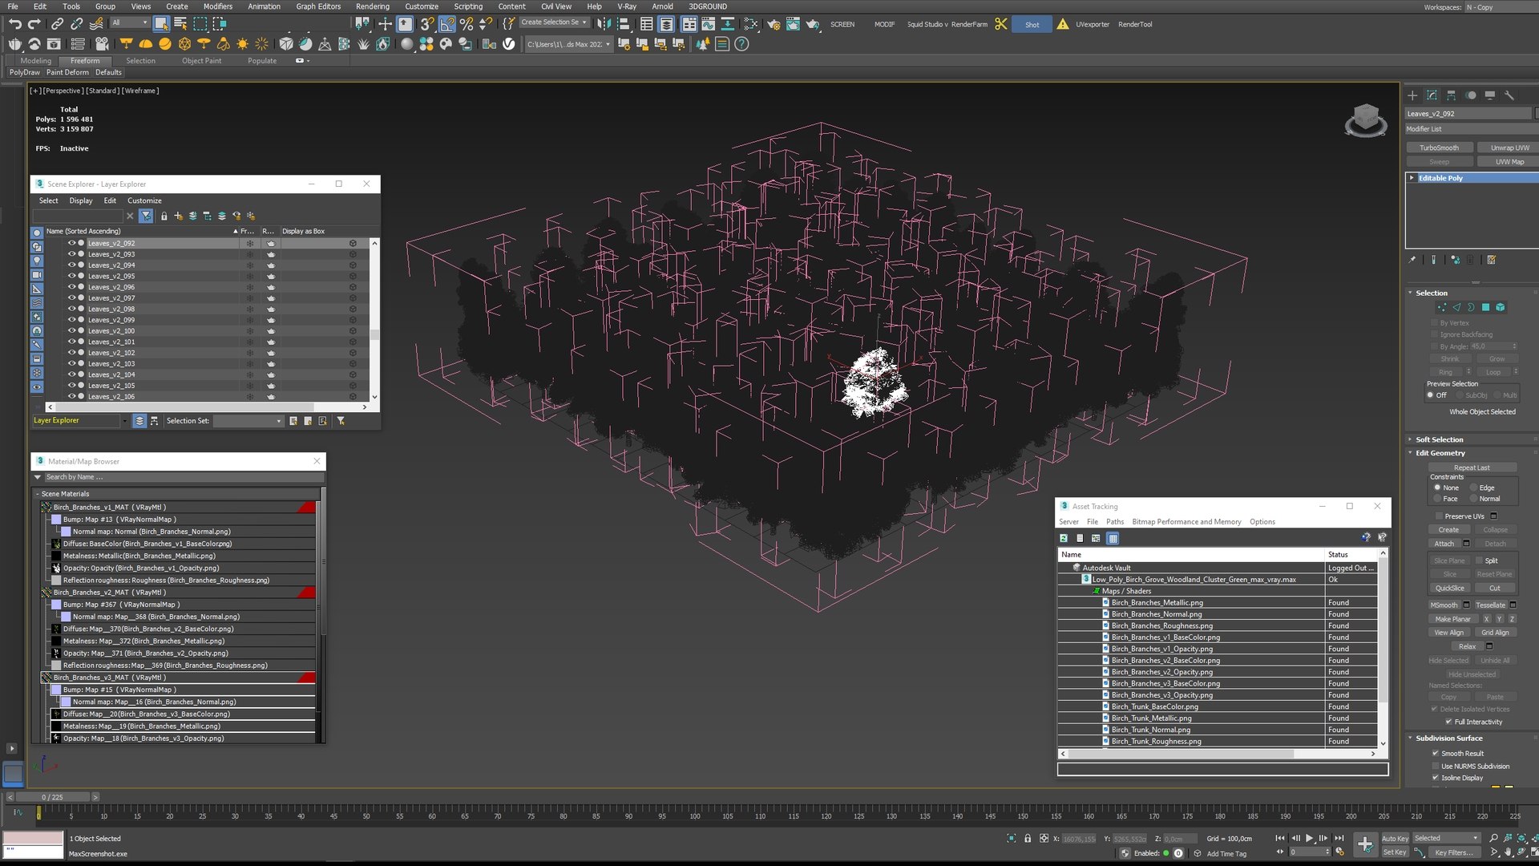Expand the Soft Selection rollout
The width and height of the screenshot is (1539, 866).
[x=1439, y=439]
